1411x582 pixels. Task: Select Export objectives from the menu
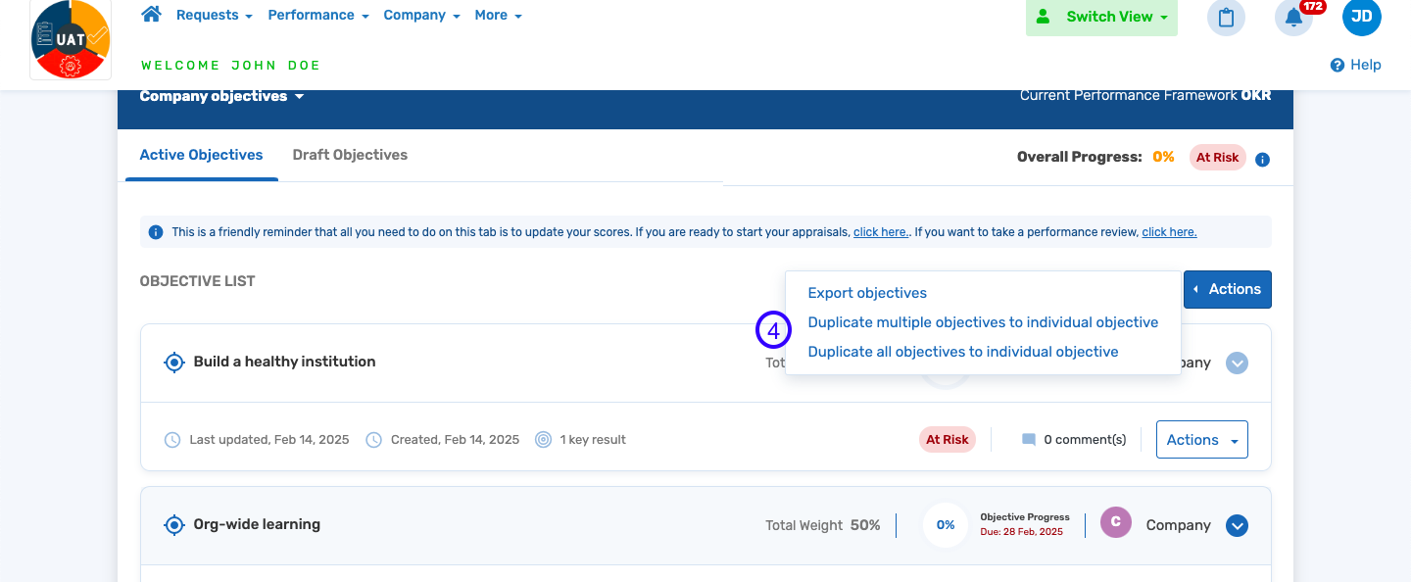(866, 292)
